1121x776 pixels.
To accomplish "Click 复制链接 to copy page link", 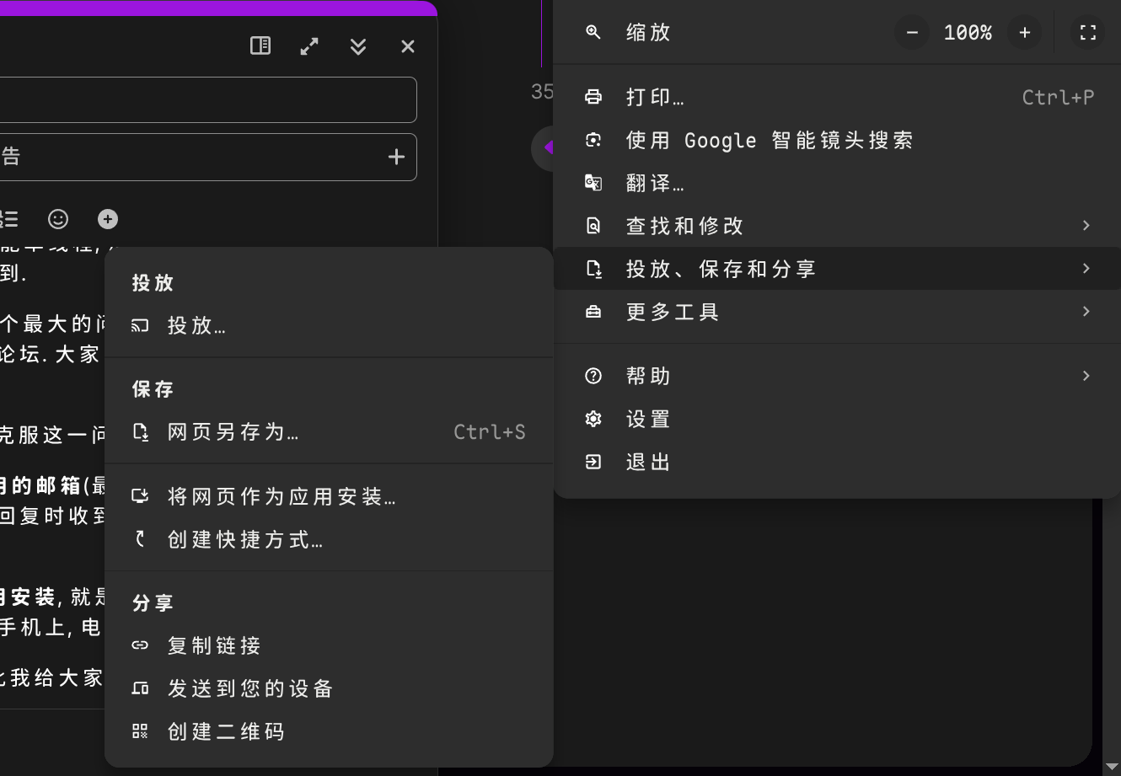I will pyautogui.click(x=214, y=645).
